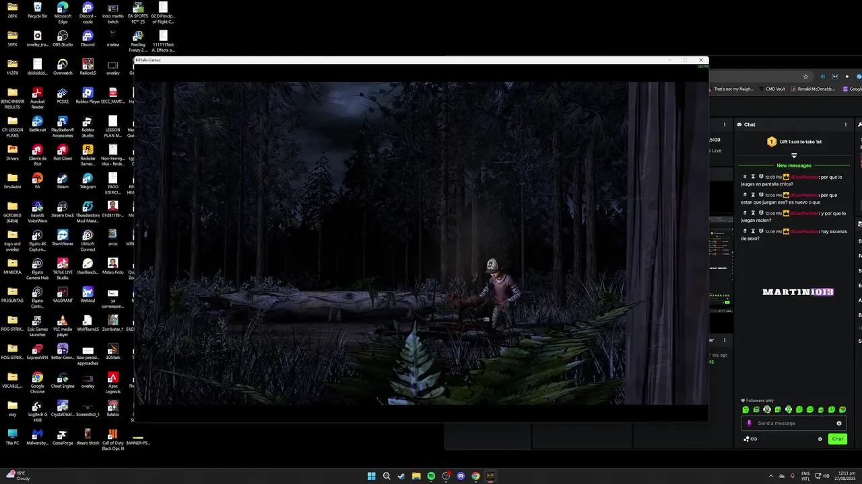The image size is (862, 484).
Task: Open Chat panel options menu
Action: 846,124
